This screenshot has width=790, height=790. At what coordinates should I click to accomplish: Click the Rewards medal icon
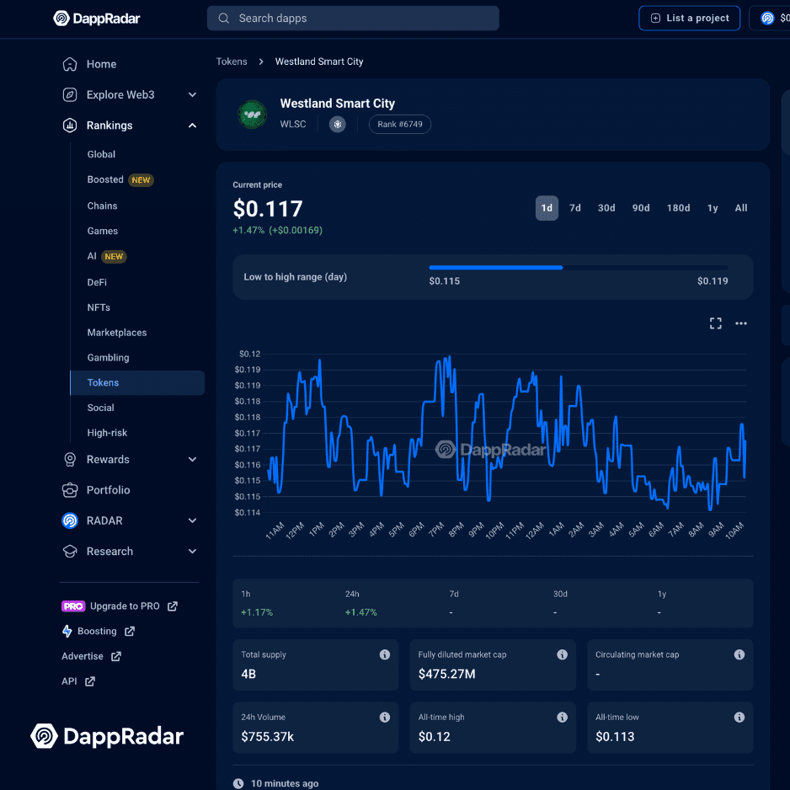[x=70, y=460]
